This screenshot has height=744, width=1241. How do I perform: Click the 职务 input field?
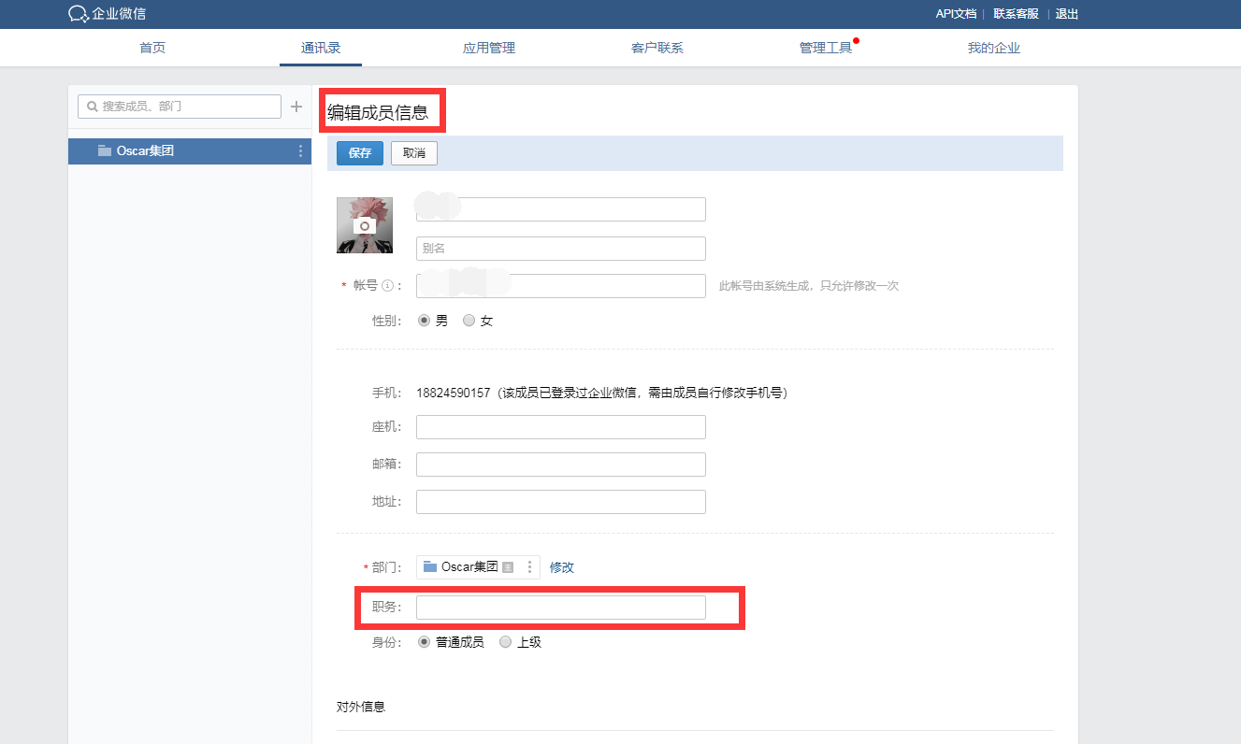[x=561, y=608]
